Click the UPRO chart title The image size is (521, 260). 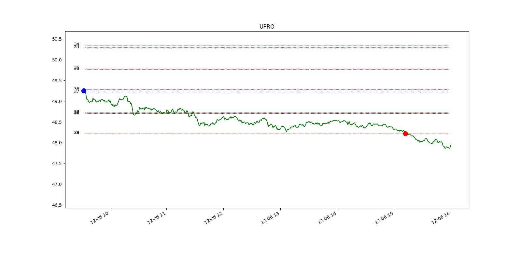click(267, 27)
